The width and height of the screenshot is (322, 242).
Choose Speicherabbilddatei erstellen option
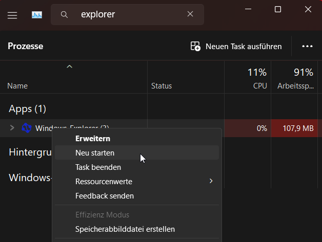(x=125, y=229)
